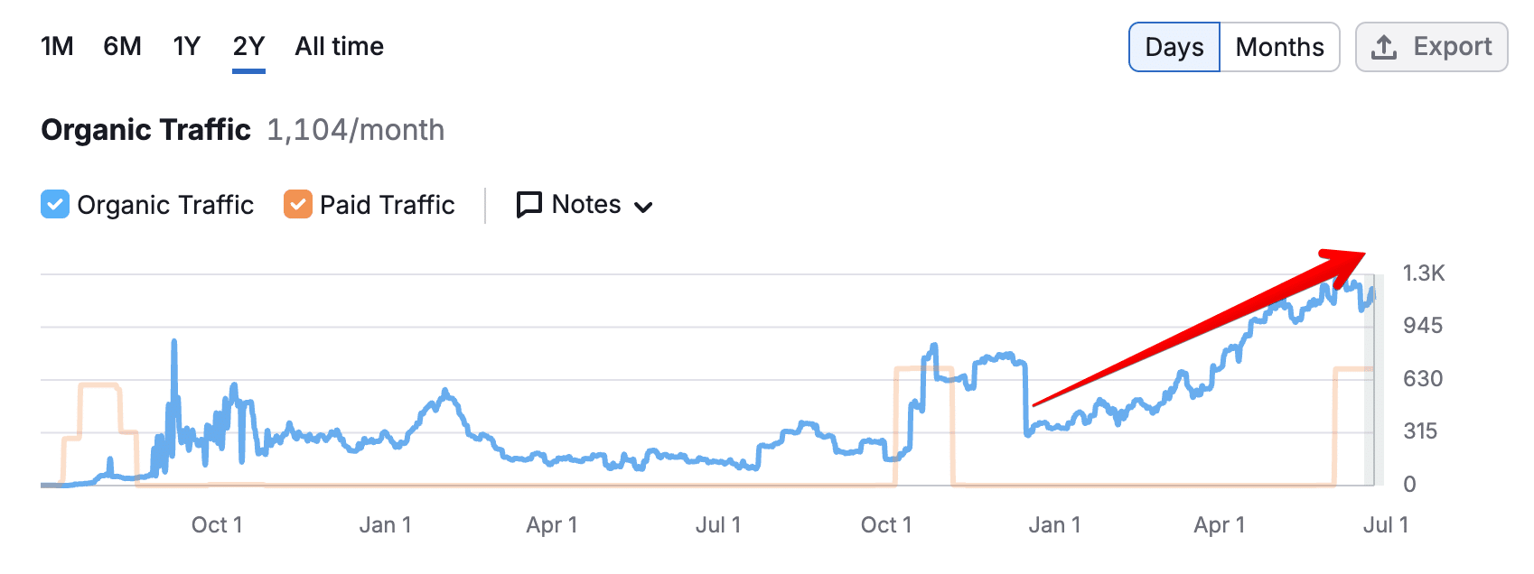Expand the Notes dropdown chevron
The image size is (1534, 574).
pyautogui.click(x=643, y=207)
